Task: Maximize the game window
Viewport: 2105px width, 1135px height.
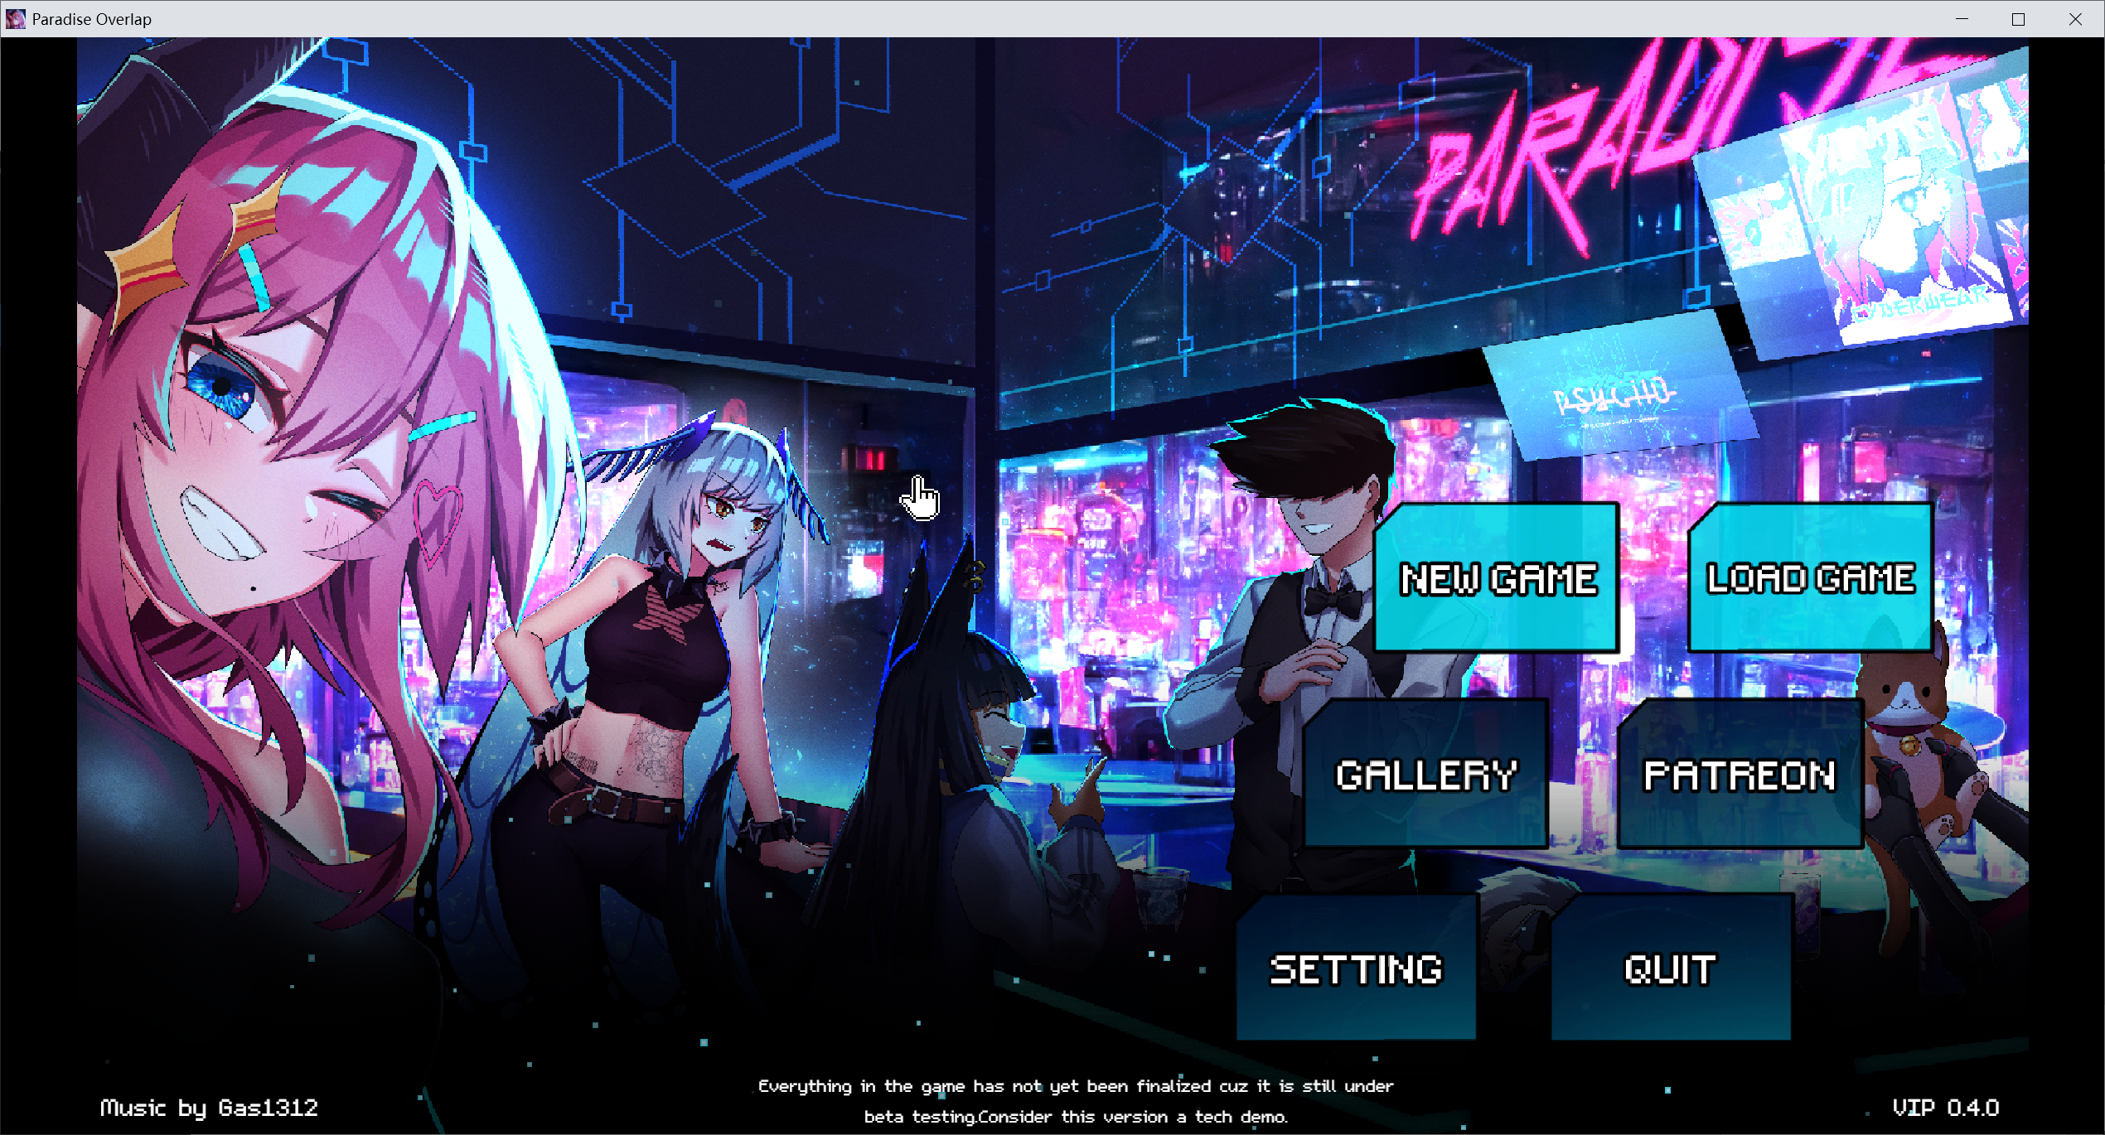Action: pos(2018,19)
